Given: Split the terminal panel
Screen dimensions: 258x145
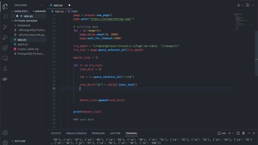Looking at the screenshot, I should (x=238, y=133).
